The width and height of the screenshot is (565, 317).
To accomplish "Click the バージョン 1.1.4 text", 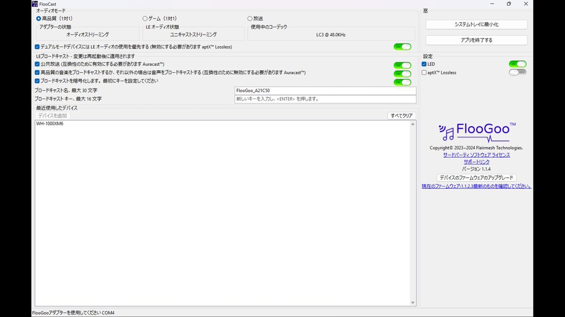I will (x=476, y=169).
